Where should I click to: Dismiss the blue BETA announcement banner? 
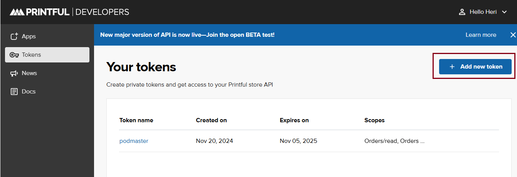pyautogui.click(x=513, y=35)
